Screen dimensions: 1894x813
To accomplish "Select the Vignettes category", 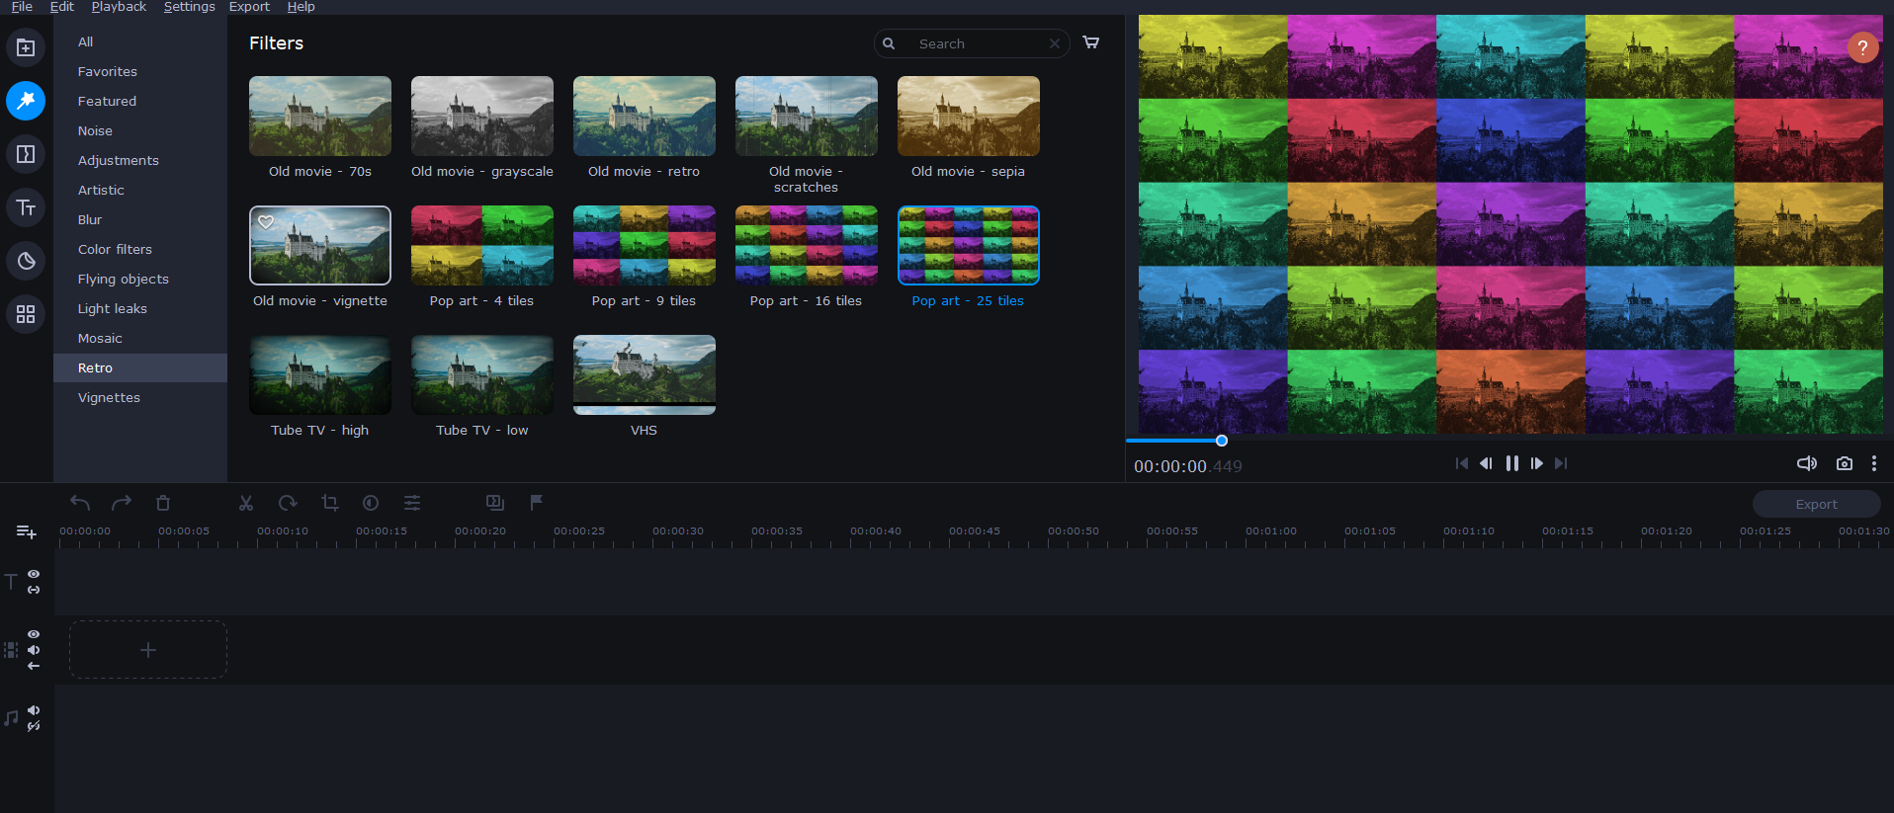I will coord(140,397).
